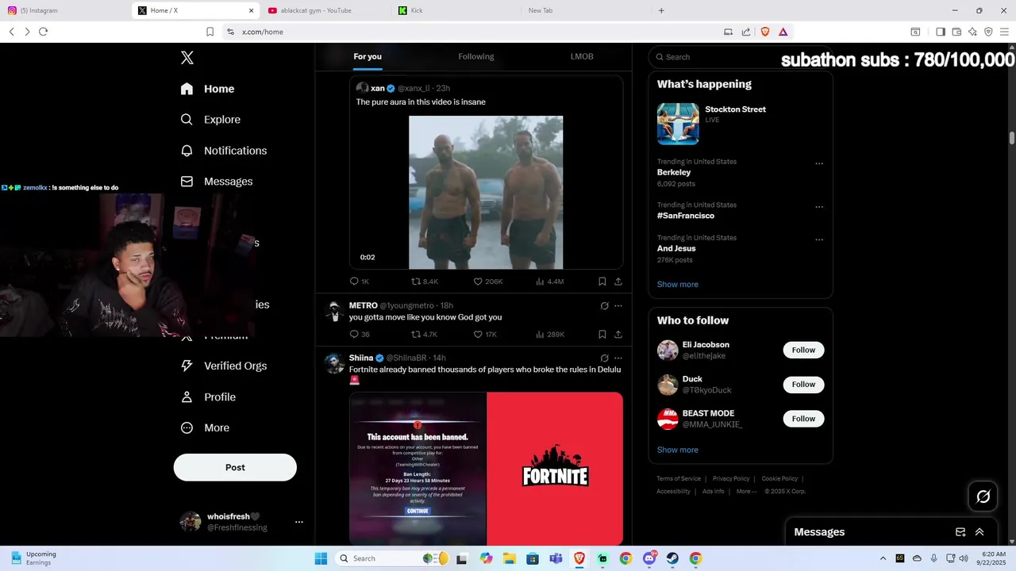
Task: Click Show more under Who to follow
Action: coord(678,450)
